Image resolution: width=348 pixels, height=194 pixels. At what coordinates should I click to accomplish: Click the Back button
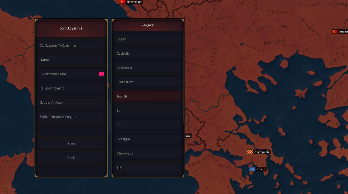point(71,158)
